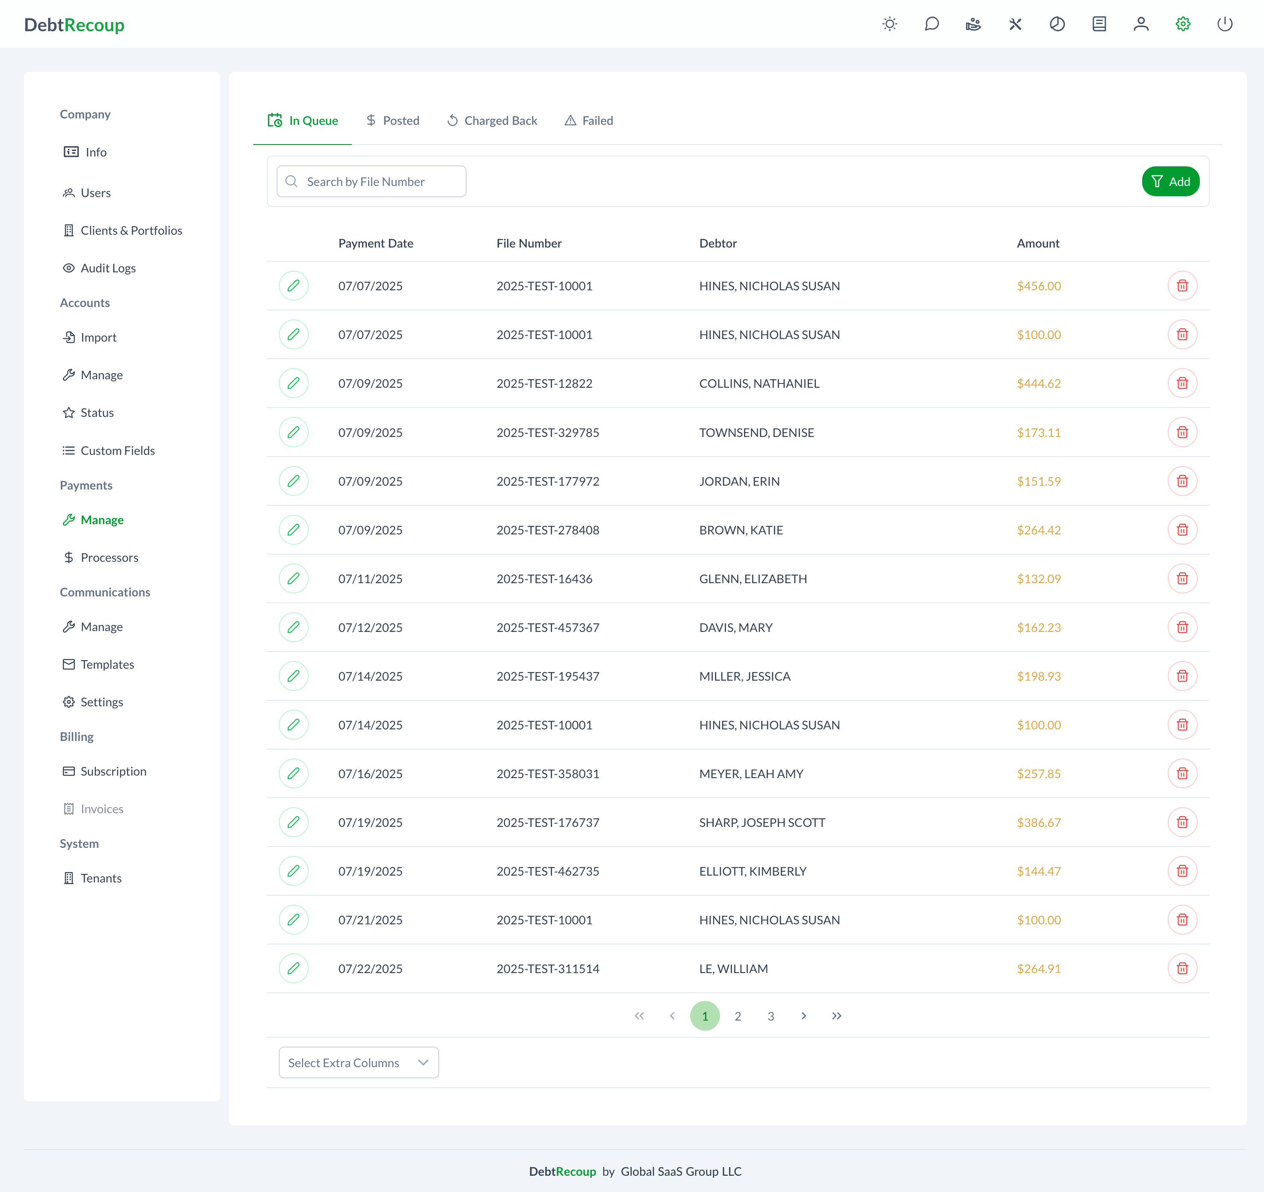Open Audit Logs in sidebar
Image resolution: width=1264 pixels, height=1192 pixels.
[107, 268]
